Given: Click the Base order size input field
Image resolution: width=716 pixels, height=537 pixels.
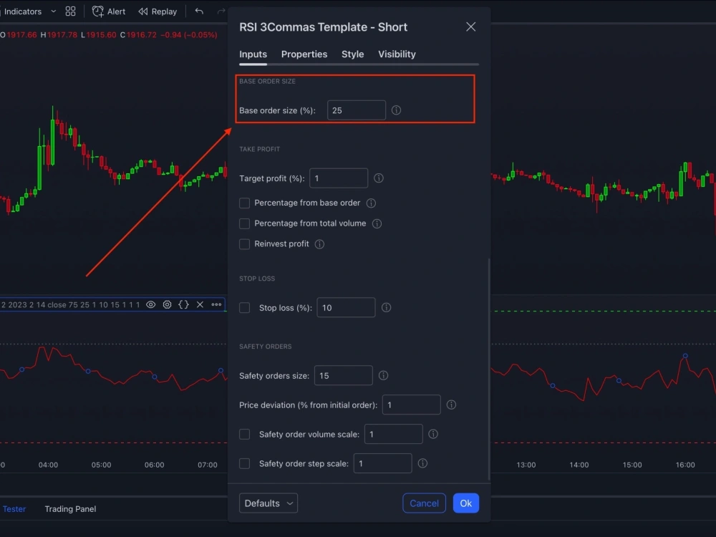Looking at the screenshot, I should pos(357,110).
